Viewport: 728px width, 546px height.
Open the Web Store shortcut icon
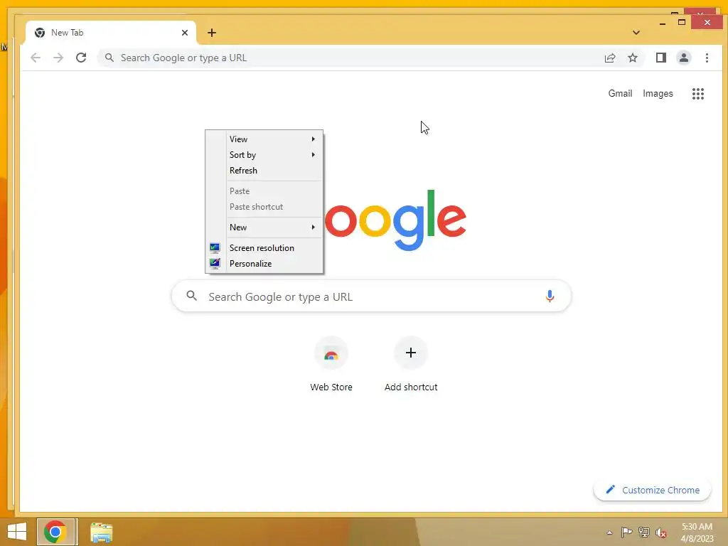331,353
